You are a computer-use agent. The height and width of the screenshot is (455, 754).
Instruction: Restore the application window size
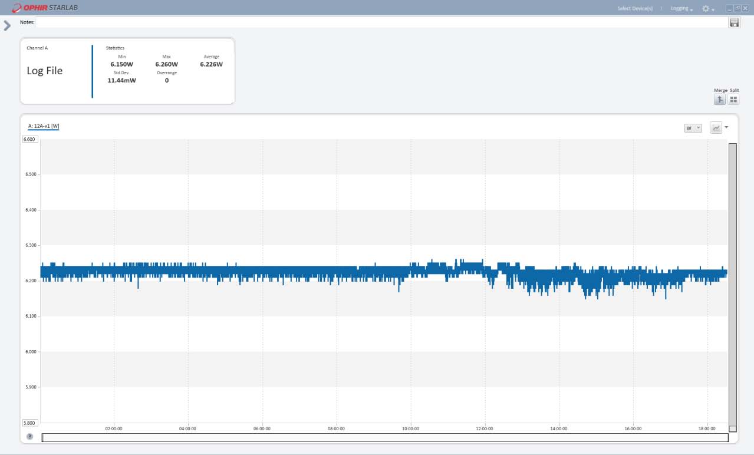coord(737,8)
